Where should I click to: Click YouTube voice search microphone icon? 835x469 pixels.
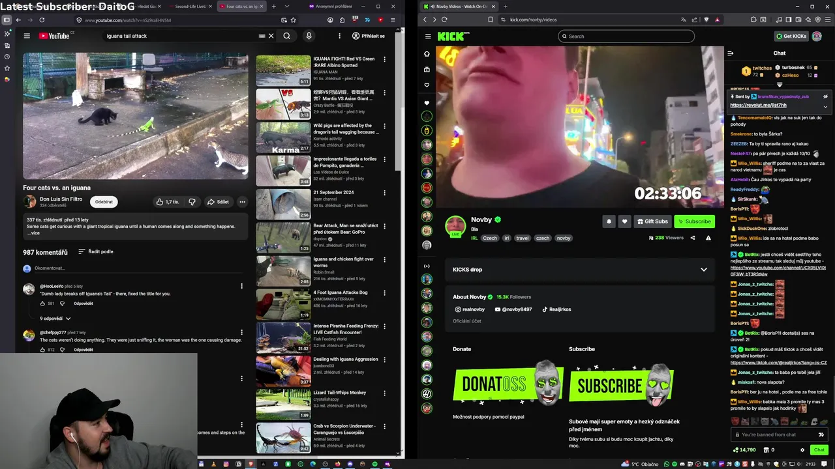coord(309,36)
